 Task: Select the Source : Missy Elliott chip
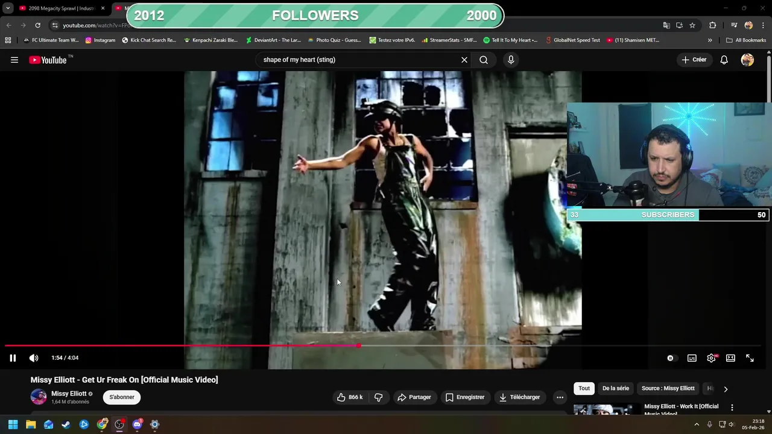point(668,388)
